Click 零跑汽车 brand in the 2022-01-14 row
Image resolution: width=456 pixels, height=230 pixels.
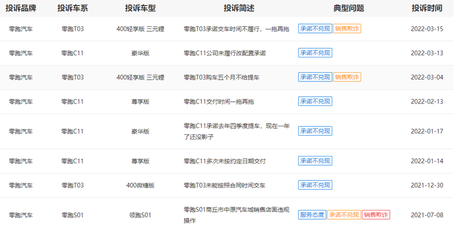21,161
